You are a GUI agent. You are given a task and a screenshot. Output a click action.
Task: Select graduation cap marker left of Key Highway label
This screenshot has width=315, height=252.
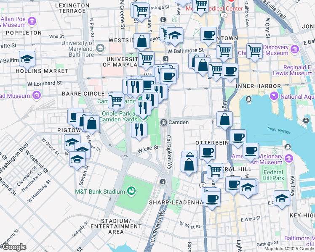click(x=282, y=198)
